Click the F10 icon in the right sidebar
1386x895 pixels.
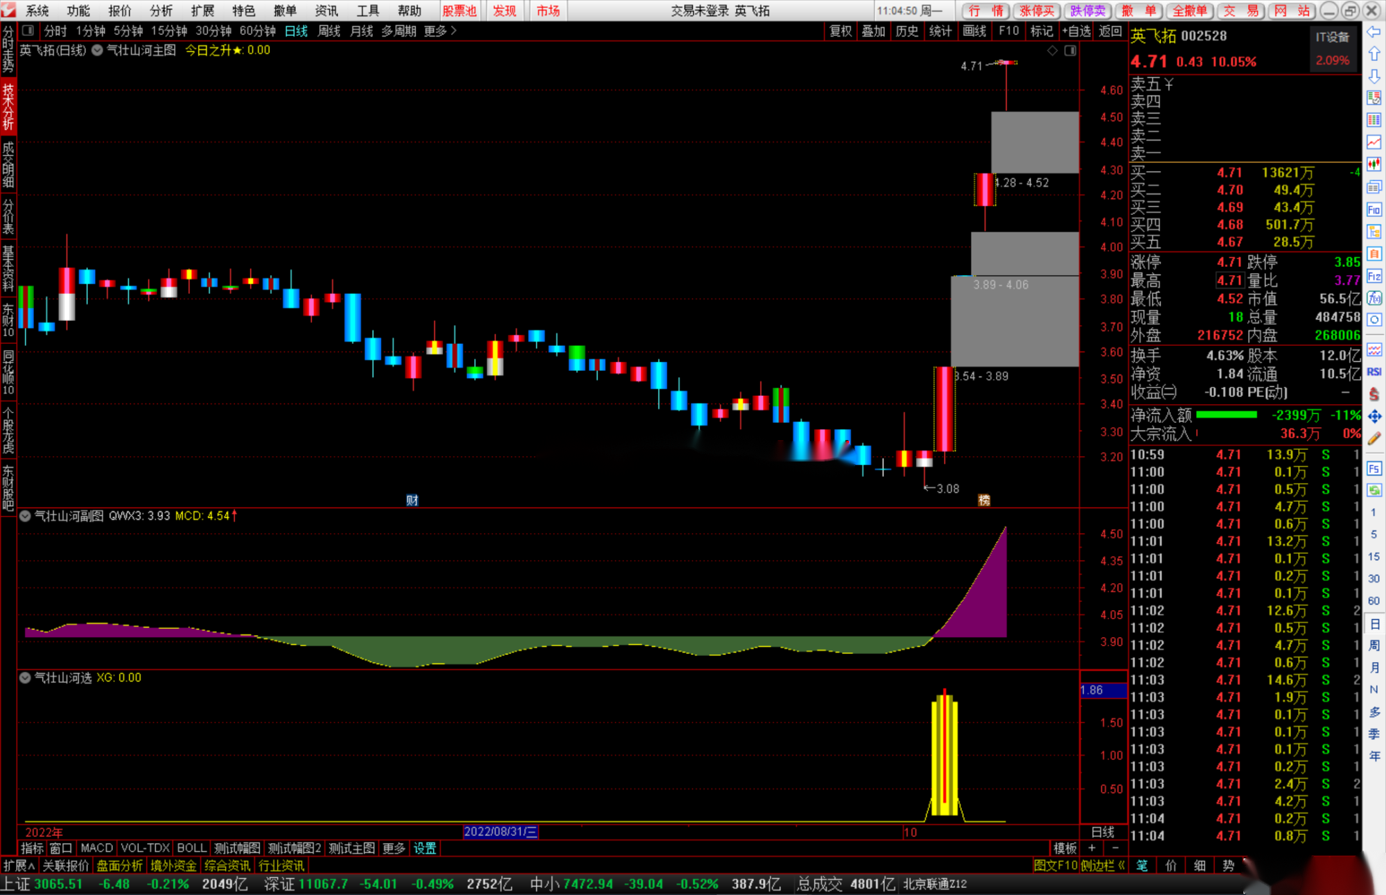tap(1374, 209)
